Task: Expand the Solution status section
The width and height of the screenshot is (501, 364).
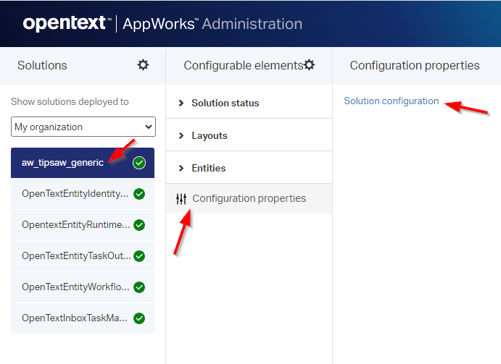Action: pyautogui.click(x=225, y=103)
